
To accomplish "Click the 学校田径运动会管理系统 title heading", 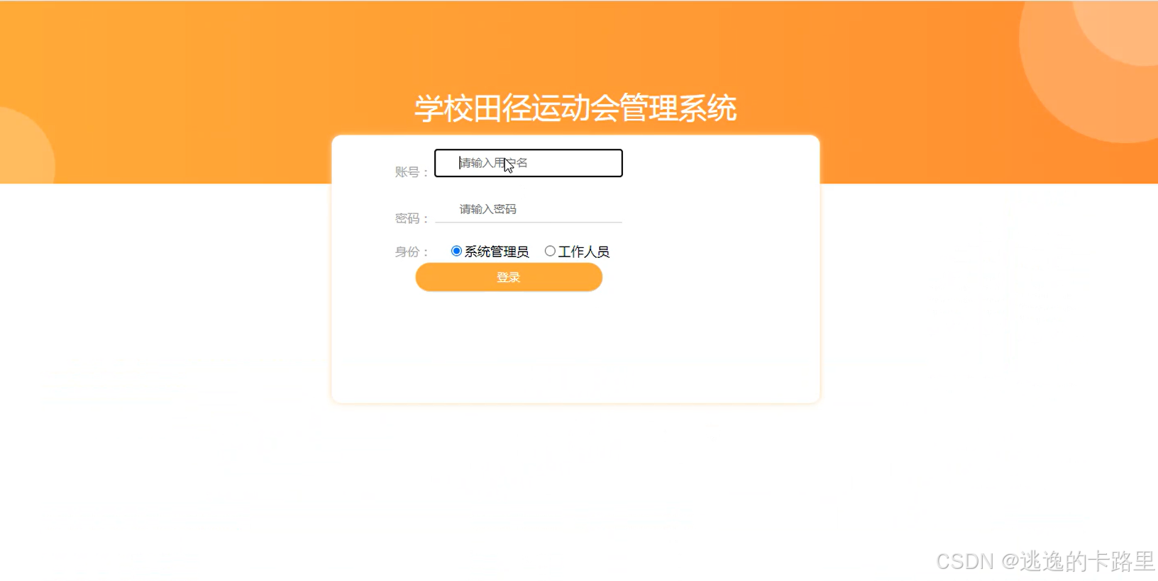I will [575, 108].
